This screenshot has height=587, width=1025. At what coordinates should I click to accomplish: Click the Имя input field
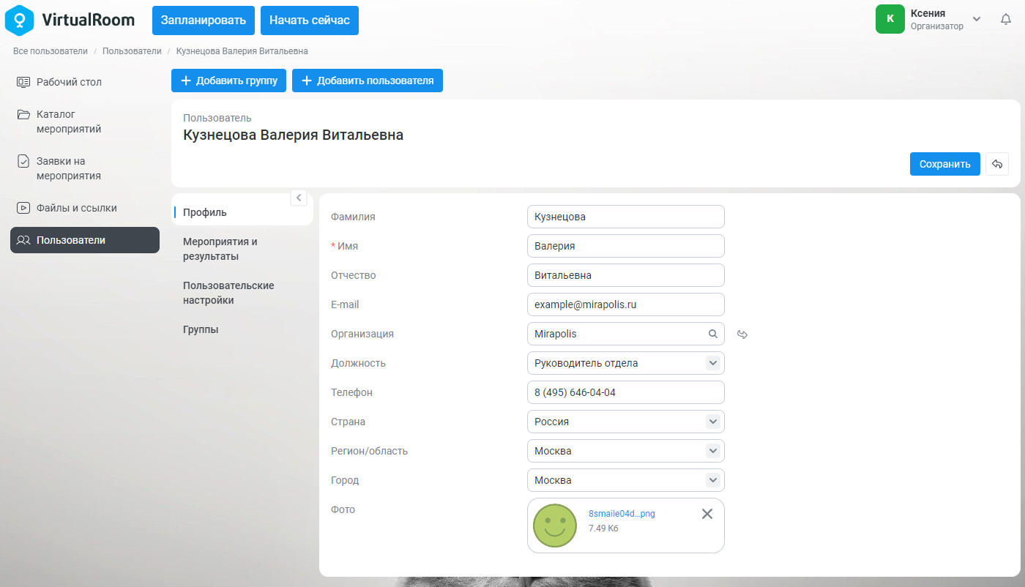[x=626, y=246]
